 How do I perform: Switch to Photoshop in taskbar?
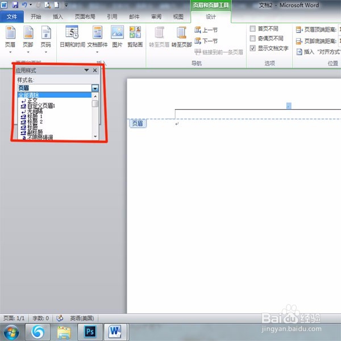point(90,332)
